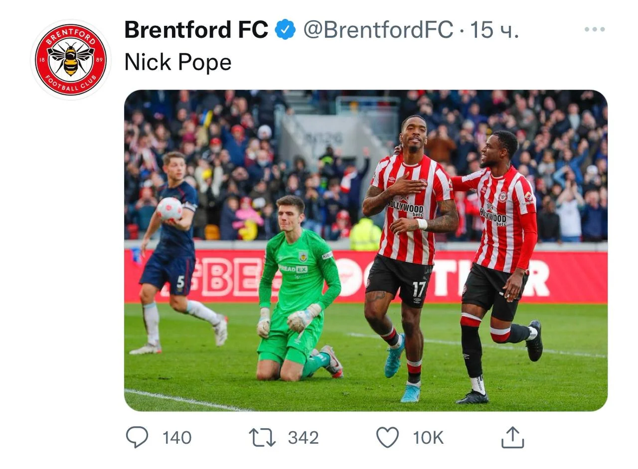Open the Brentford FC profile avatar
The width and height of the screenshot is (638, 469).
click(71, 60)
